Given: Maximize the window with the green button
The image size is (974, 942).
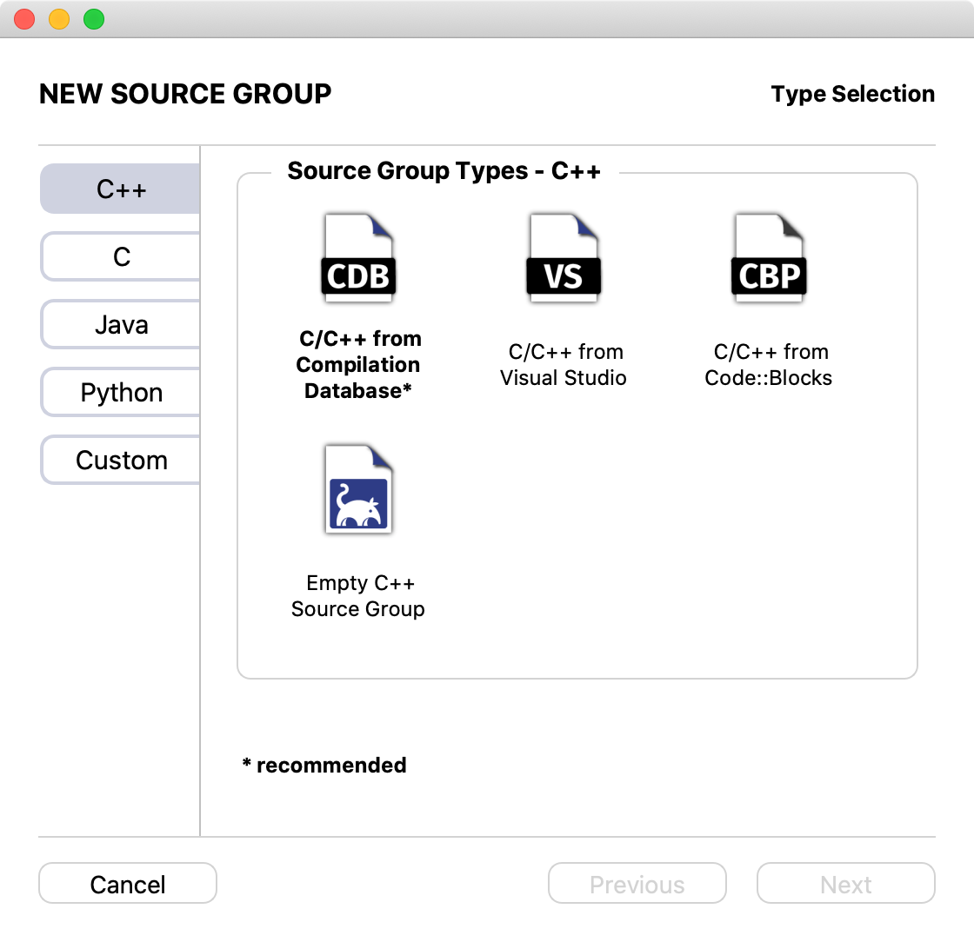Looking at the screenshot, I should pos(94,19).
